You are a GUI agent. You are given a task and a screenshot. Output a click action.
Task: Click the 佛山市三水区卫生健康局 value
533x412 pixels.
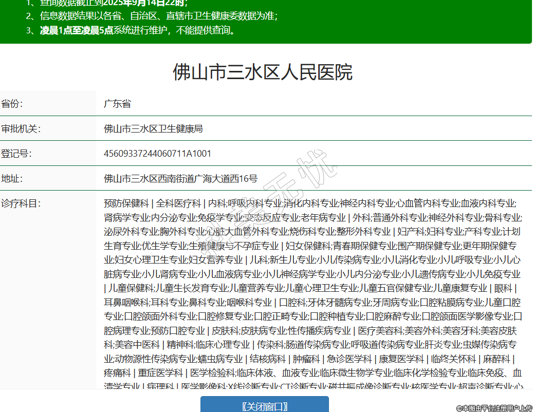click(x=153, y=128)
